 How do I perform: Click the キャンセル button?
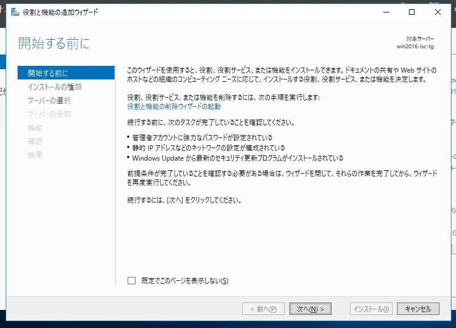[x=418, y=309]
